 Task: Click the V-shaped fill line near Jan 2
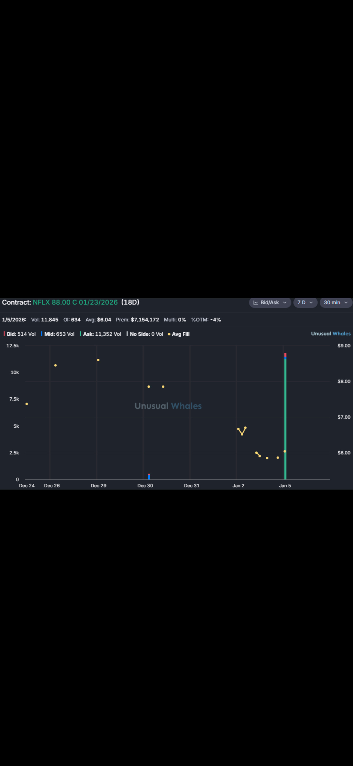point(242,431)
